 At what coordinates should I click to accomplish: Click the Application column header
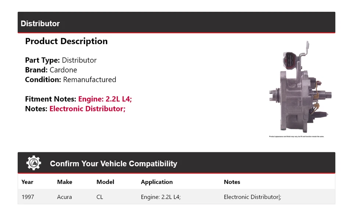point(157,182)
